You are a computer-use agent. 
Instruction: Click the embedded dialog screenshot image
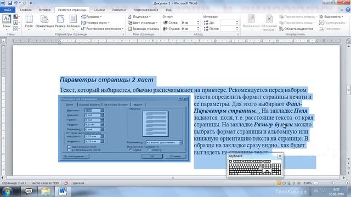click(124, 129)
